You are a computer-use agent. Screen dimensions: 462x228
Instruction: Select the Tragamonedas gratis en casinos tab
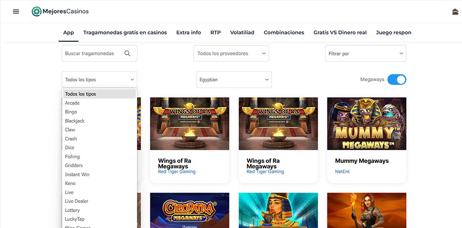125,33
